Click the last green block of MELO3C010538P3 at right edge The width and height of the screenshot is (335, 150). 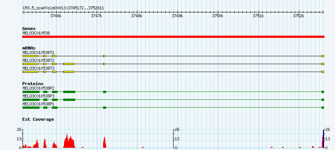tap(323, 100)
